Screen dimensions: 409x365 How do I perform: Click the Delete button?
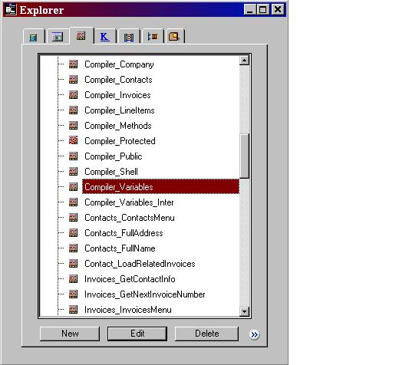click(206, 334)
